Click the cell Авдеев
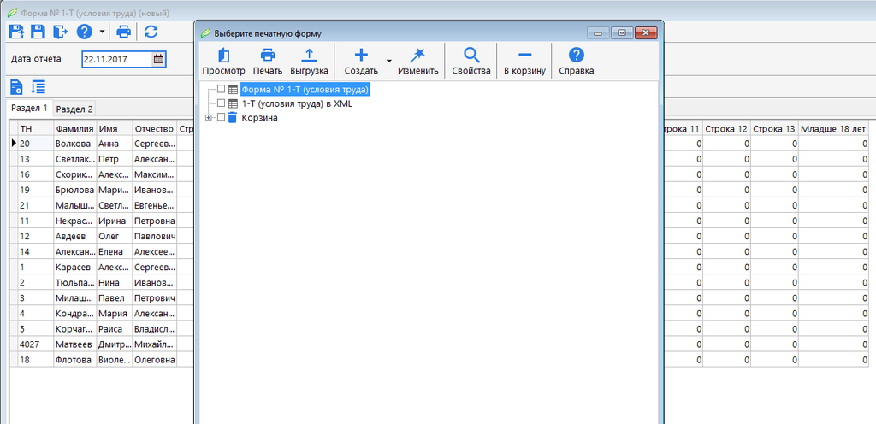Screen dimensions: 876x424 pos(75,236)
